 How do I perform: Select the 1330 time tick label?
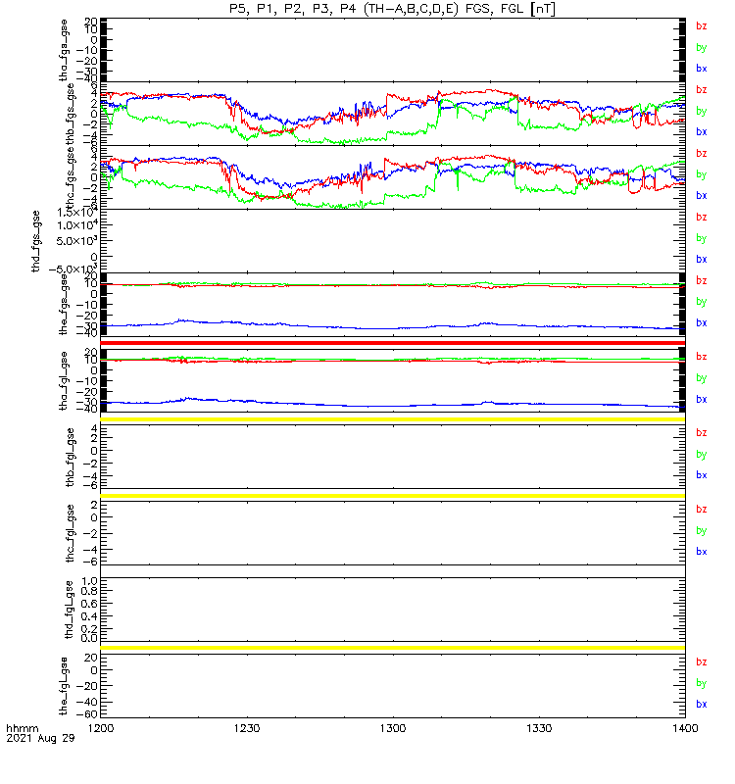coord(539,728)
